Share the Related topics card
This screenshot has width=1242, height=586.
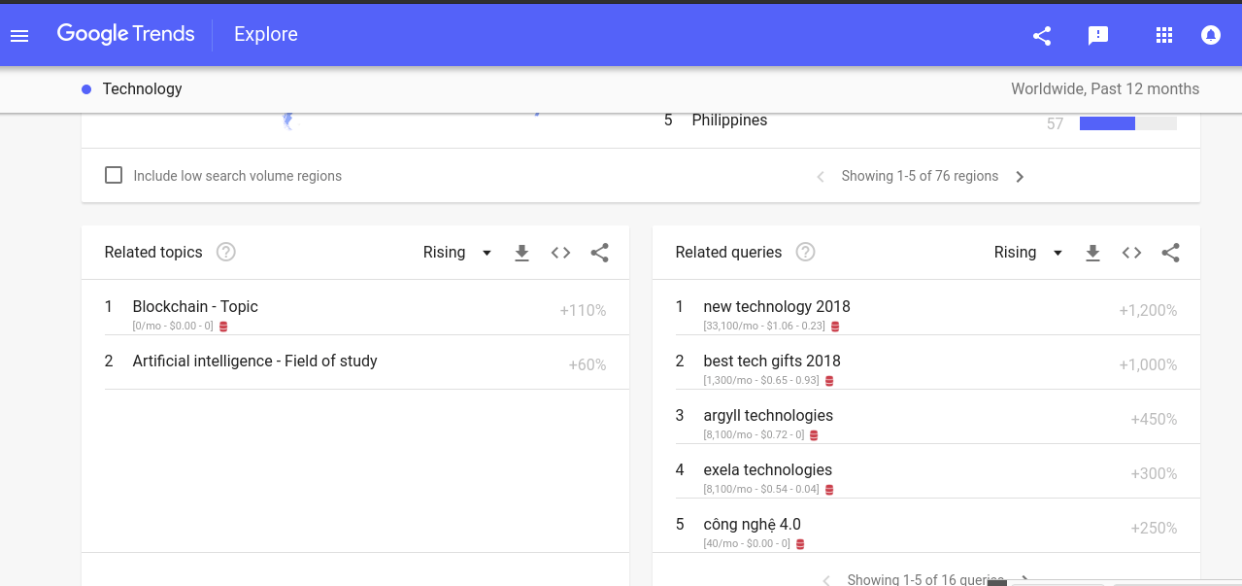[x=599, y=253]
